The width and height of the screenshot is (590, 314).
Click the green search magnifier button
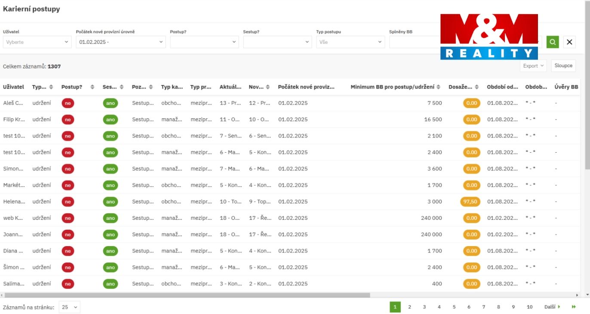pos(553,42)
